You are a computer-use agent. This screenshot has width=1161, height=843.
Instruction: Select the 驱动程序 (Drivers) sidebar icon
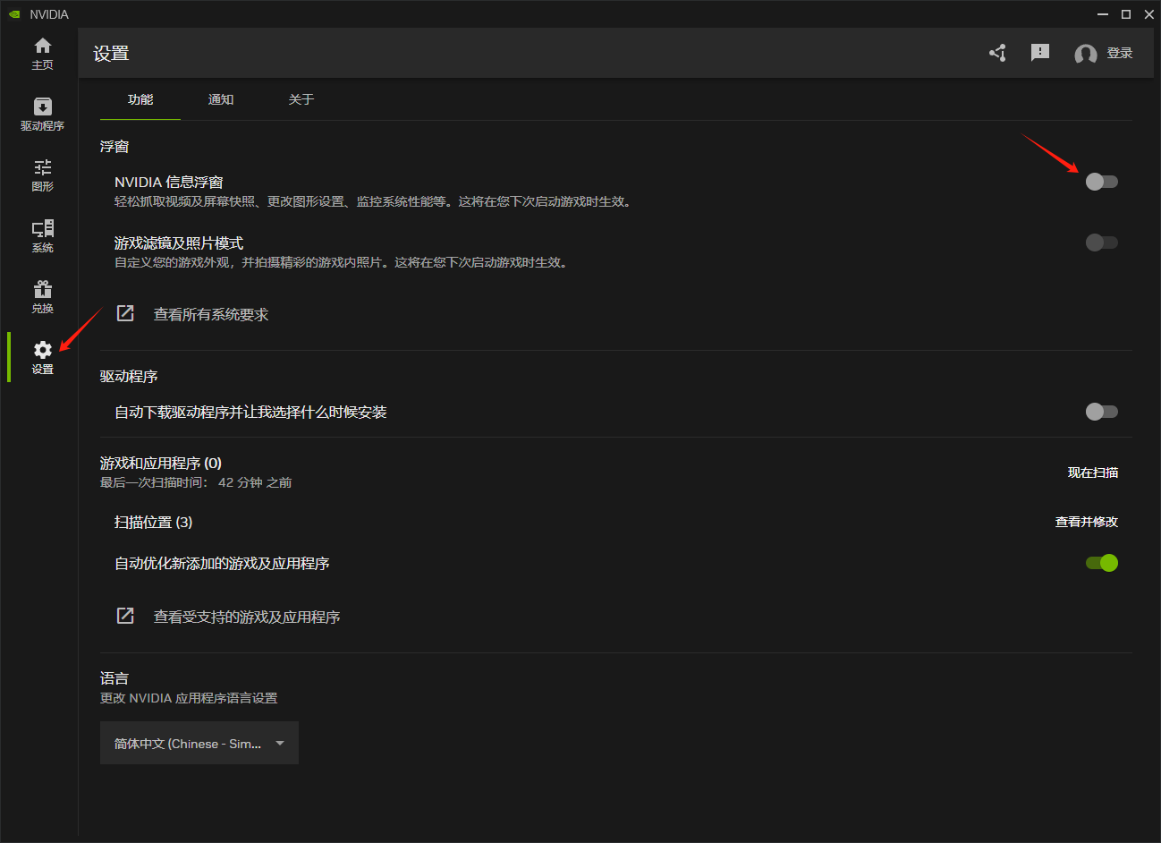click(x=42, y=115)
